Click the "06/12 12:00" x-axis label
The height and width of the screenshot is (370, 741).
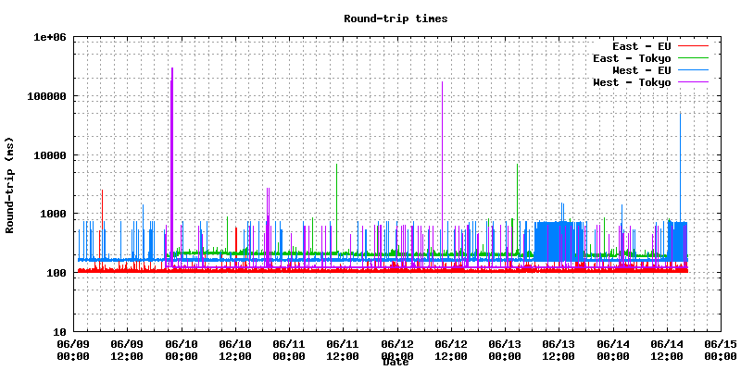(450, 351)
